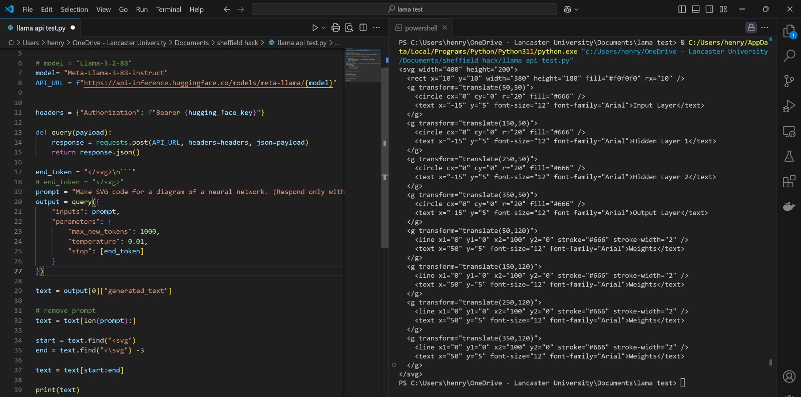Open the Docker panel

click(x=789, y=206)
